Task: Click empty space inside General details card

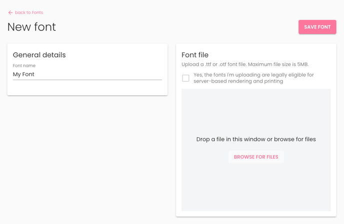Action: click(88, 88)
